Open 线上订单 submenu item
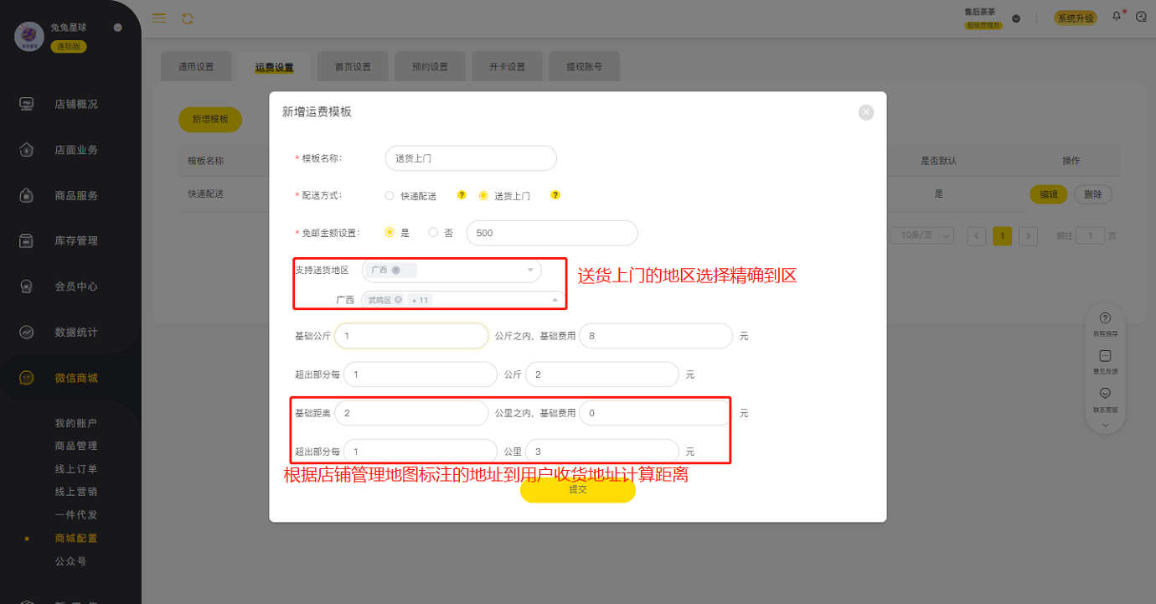1156x604 pixels. tap(76, 469)
